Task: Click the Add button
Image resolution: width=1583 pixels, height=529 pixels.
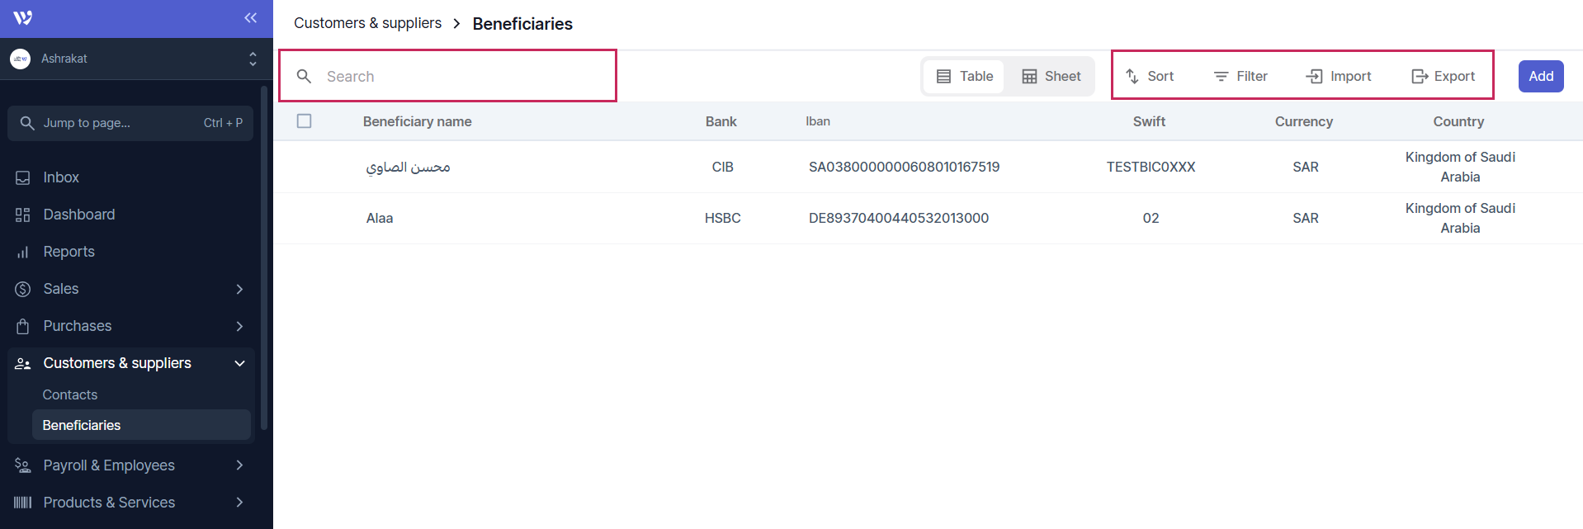Action: point(1540,76)
